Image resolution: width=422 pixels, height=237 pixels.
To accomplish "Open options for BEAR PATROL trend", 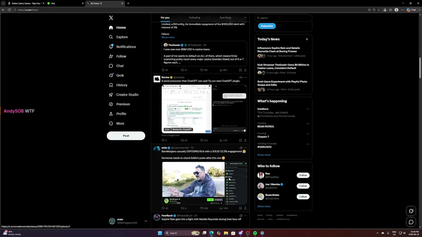I will coord(308,124).
